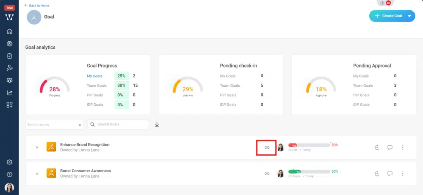Expand the Boost Consumer Awareness goal row
423x195 pixels.
[x=37, y=174]
